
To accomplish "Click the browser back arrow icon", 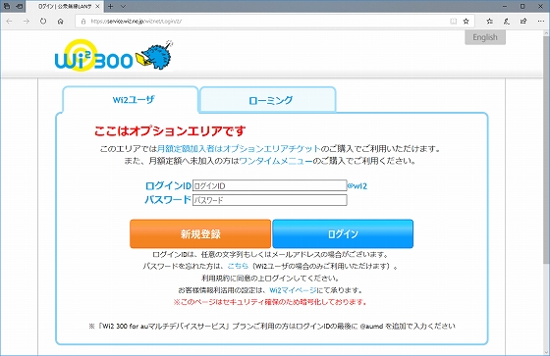I will tap(9, 21).
